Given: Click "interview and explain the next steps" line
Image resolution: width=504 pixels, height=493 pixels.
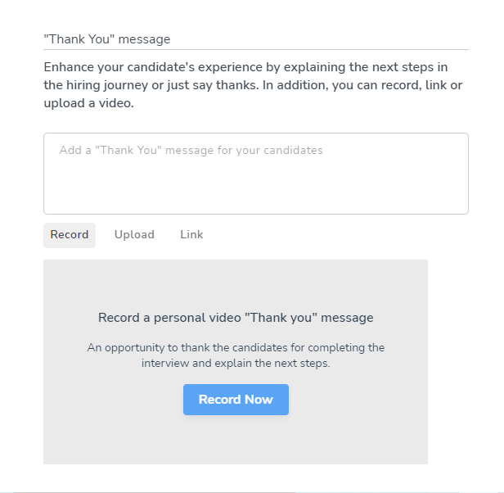Looking at the screenshot, I should pyautogui.click(x=236, y=364).
